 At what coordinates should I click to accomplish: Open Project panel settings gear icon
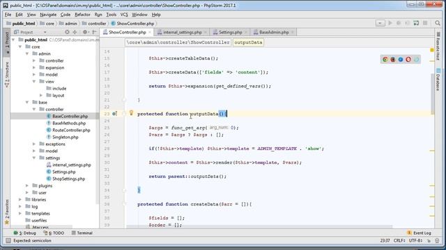[85, 33]
